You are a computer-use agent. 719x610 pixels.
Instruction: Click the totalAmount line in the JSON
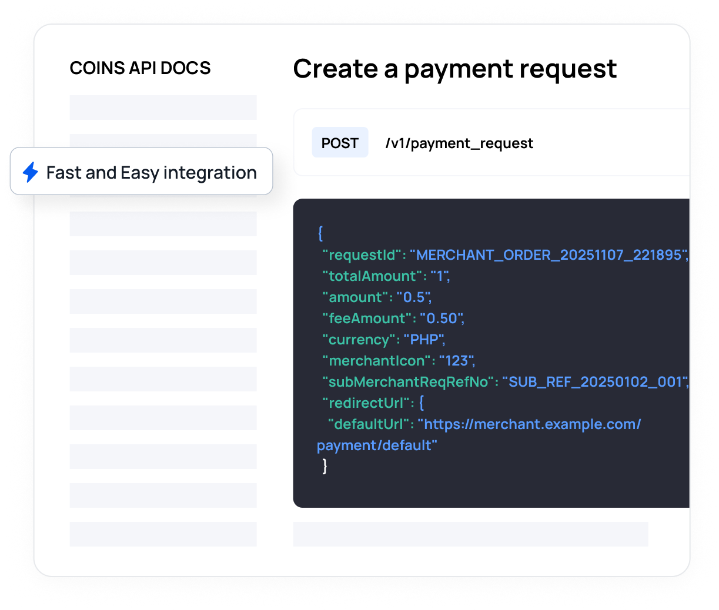tap(386, 276)
